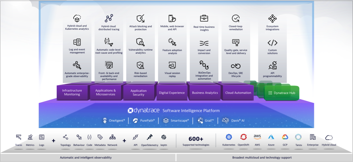Select the Visual session replay icon
The width and height of the screenshot is (353, 162).
coord(172,65)
